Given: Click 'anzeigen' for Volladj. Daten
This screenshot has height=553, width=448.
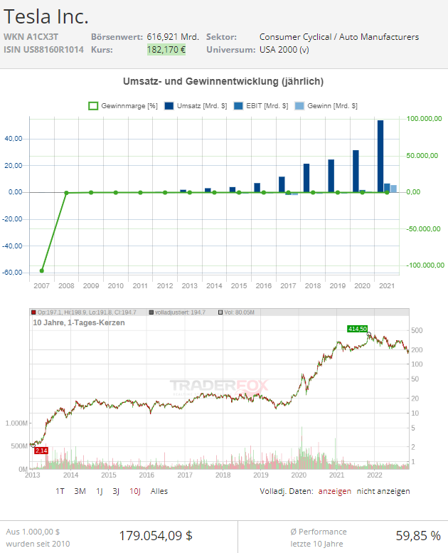Looking at the screenshot, I should click(x=334, y=491).
